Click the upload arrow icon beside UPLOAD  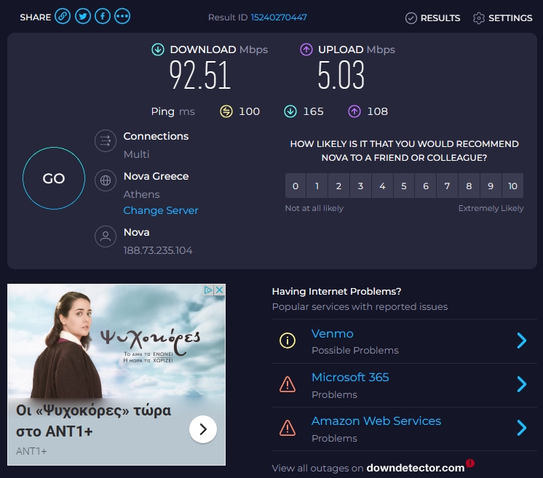click(x=306, y=49)
